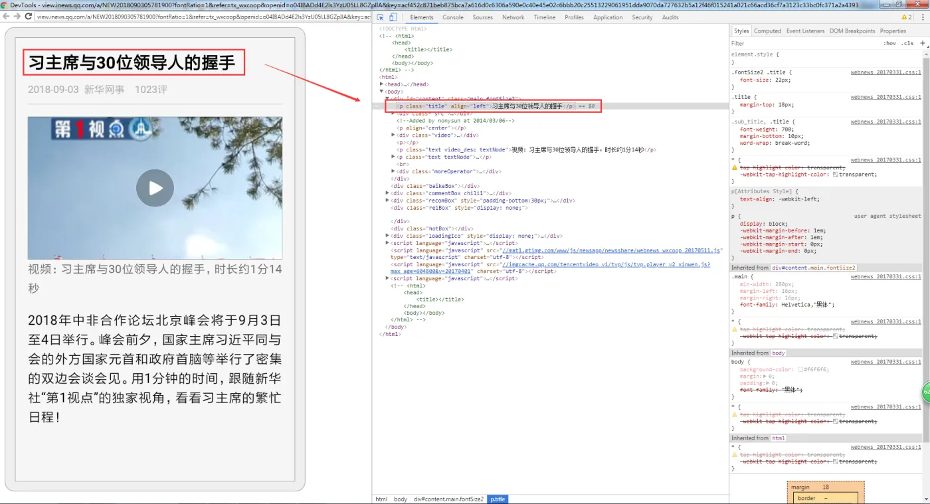The image size is (930, 504).
Task: Toggle the :hov element state button
Action: coord(889,43)
